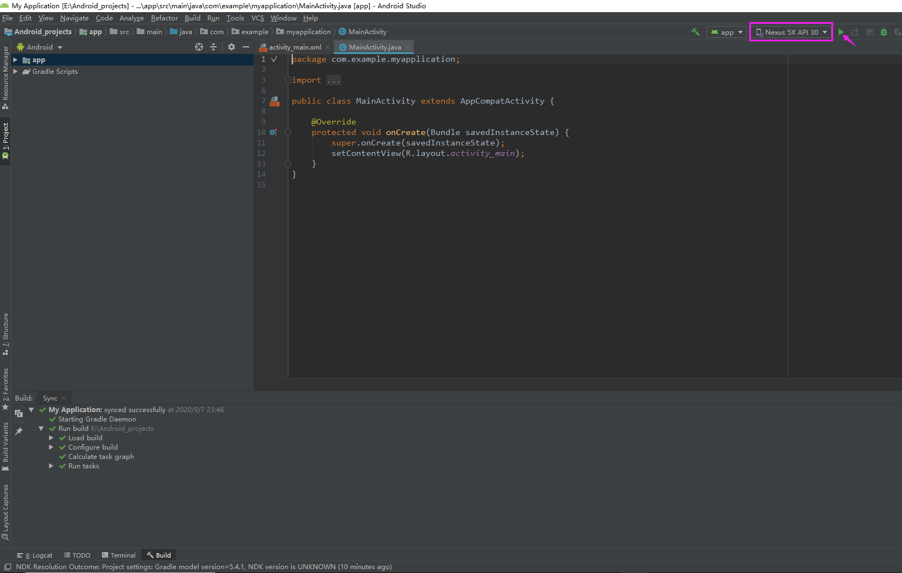Screen dimensions: 902x573
Task: Open the Nexus 5X API 30 device dropdown
Action: pyautogui.click(x=791, y=33)
